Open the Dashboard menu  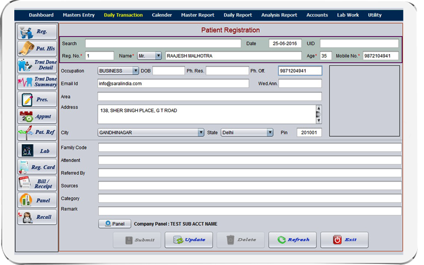pyautogui.click(x=41, y=15)
